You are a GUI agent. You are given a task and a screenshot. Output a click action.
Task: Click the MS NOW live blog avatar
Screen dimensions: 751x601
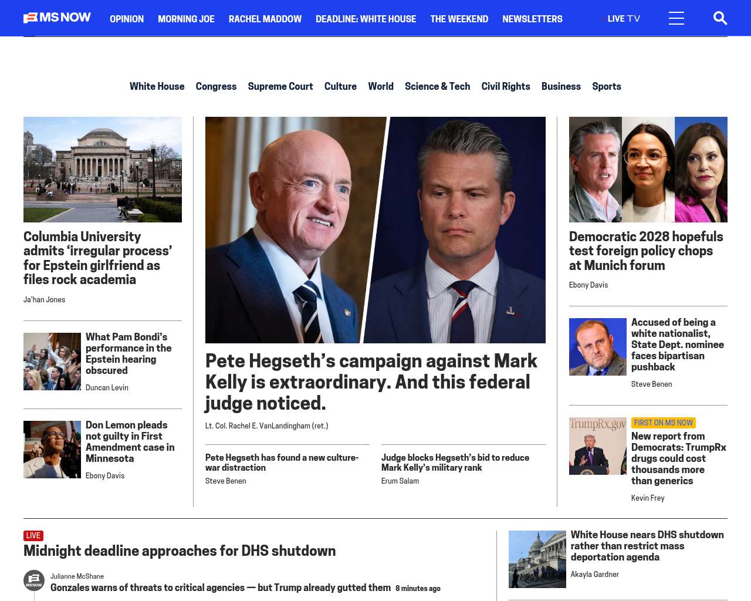(x=34, y=580)
